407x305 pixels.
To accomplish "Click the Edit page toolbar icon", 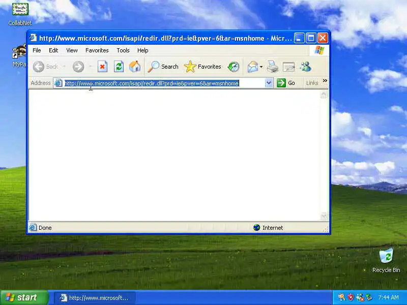I will tap(288, 67).
